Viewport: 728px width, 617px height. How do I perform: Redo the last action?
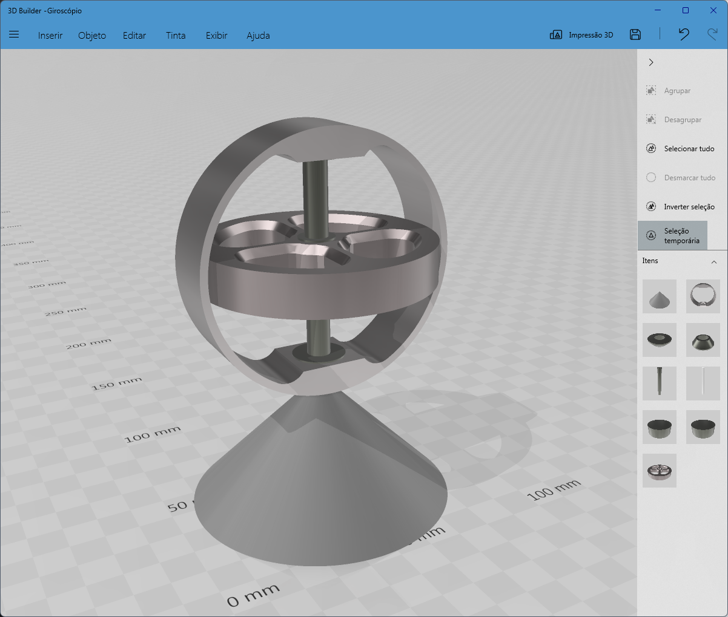[713, 34]
